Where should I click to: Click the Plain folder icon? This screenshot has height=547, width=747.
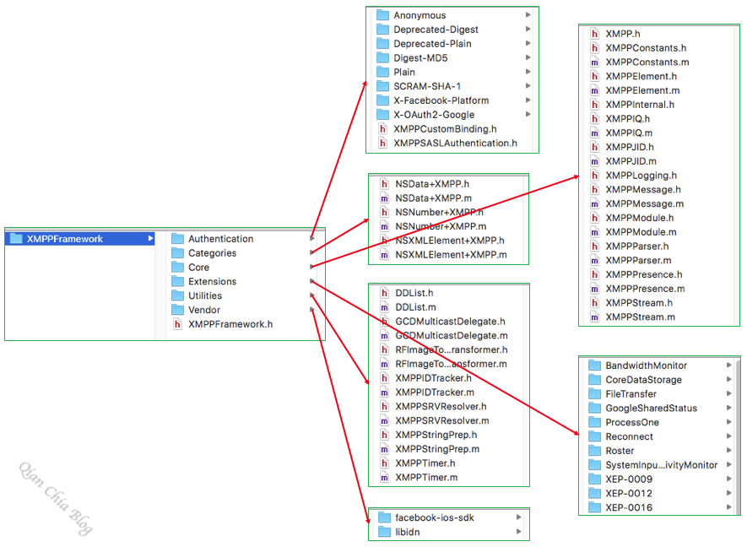tap(383, 72)
